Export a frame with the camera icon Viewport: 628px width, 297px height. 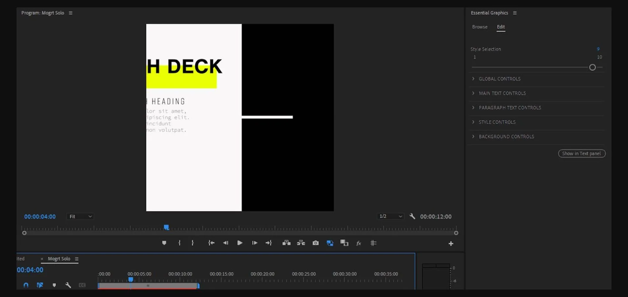[316, 243]
